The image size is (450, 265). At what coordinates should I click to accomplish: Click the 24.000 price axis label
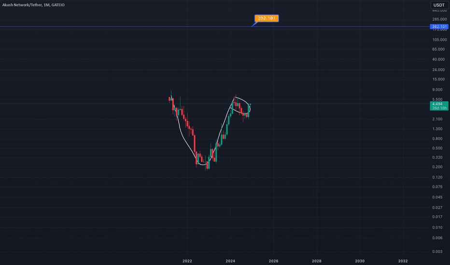click(438, 69)
